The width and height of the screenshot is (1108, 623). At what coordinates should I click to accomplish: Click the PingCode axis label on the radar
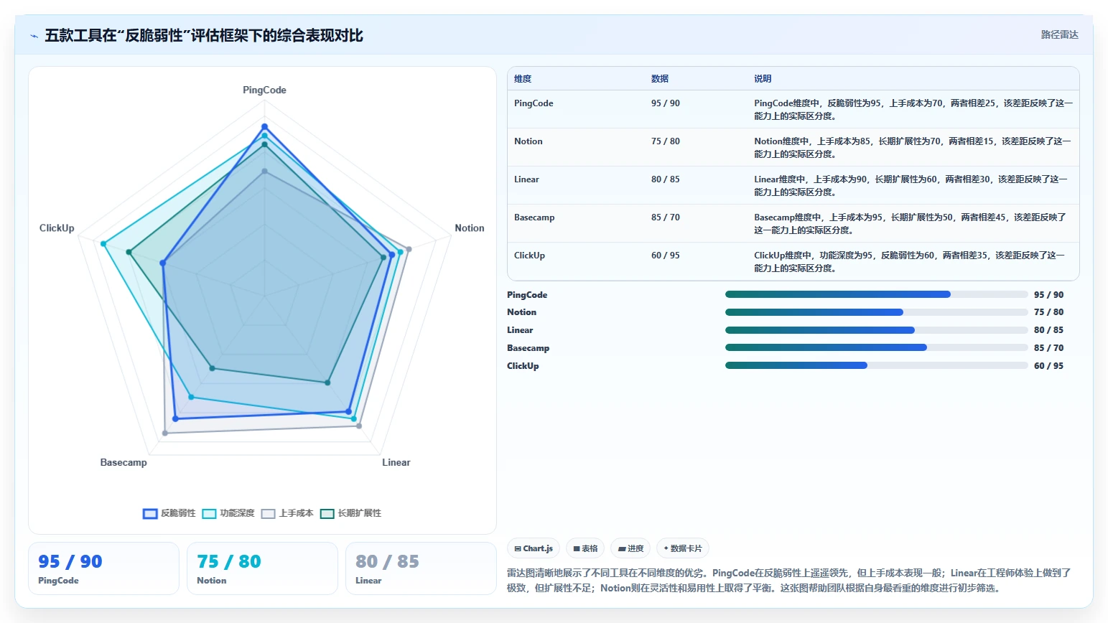point(264,90)
